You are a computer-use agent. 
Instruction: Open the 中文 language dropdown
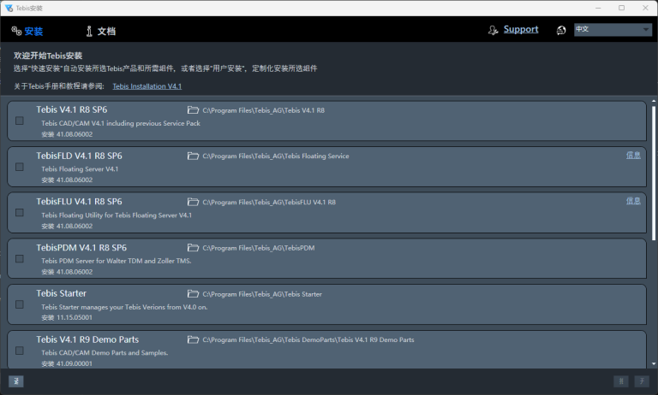coord(613,30)
